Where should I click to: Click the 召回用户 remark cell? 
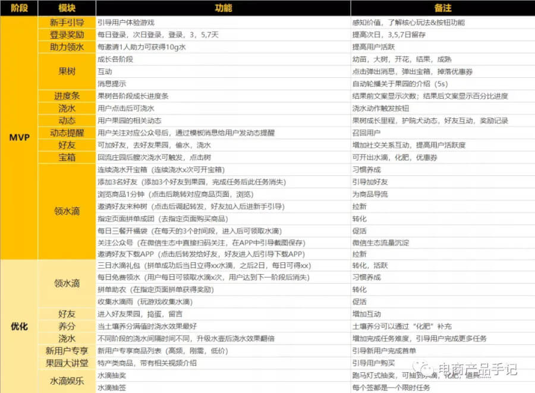(366, 133)
